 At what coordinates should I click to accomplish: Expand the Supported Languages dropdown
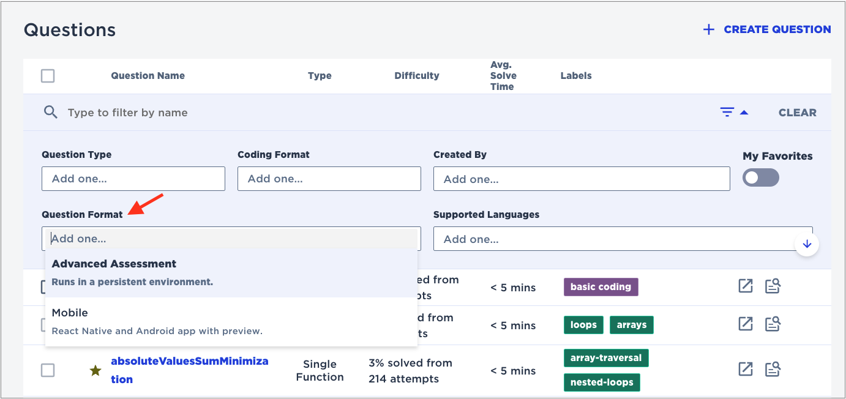(x=612, y=239)
